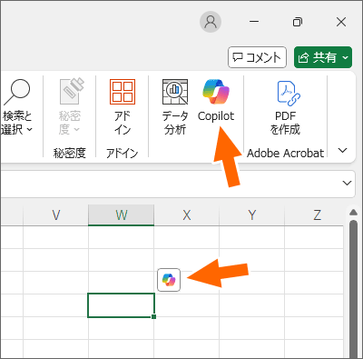Viewport: 363px width, 359px height.
Task: Click the floating Copilot icon near cell X
Action: pyautogui.click(x=169, y=280)
